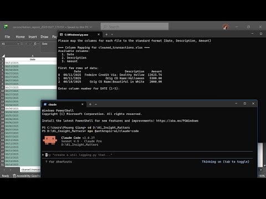Select Excel row header 31
266x199 pixels.
(3, 165)
